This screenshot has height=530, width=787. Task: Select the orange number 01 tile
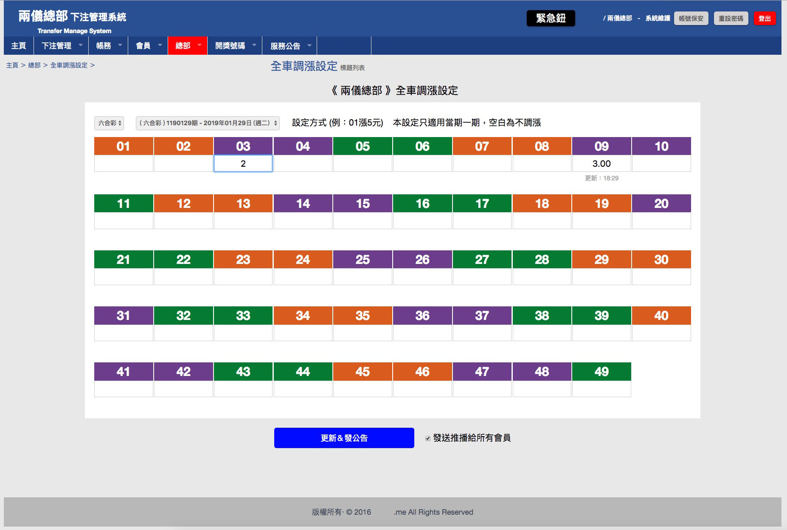(x=123, y=146)
